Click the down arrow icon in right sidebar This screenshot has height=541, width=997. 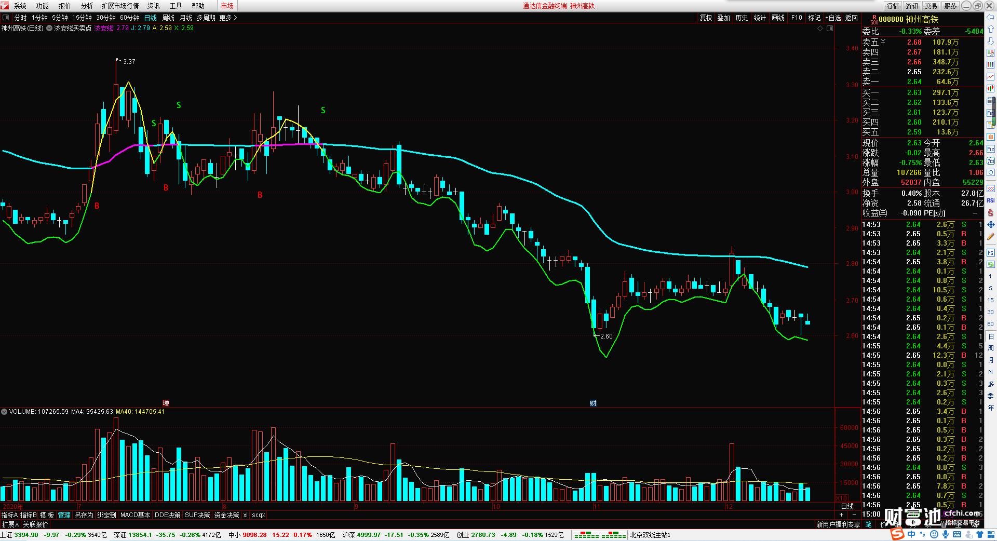(990, 40)
